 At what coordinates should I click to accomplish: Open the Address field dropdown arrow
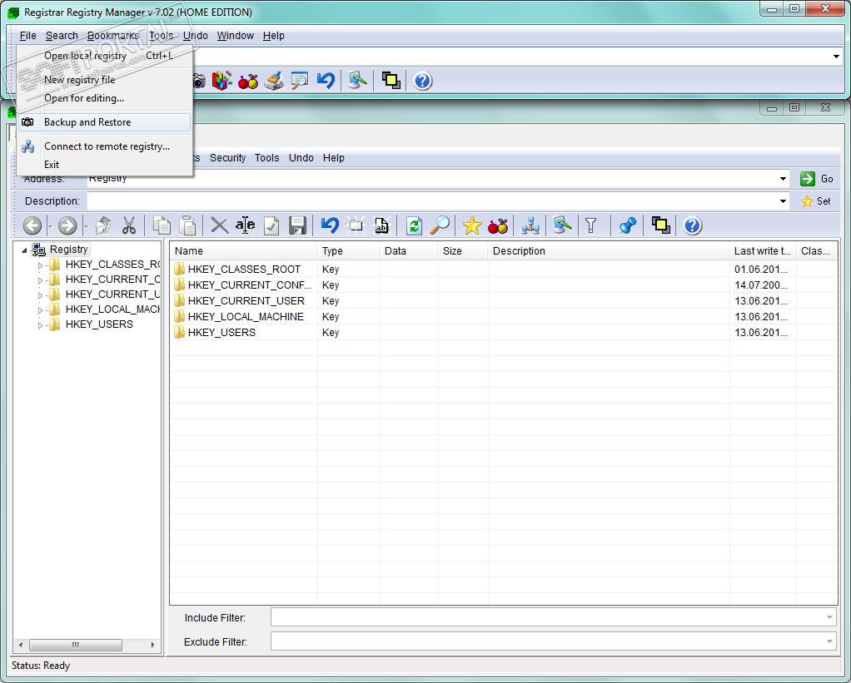[783, 178]
